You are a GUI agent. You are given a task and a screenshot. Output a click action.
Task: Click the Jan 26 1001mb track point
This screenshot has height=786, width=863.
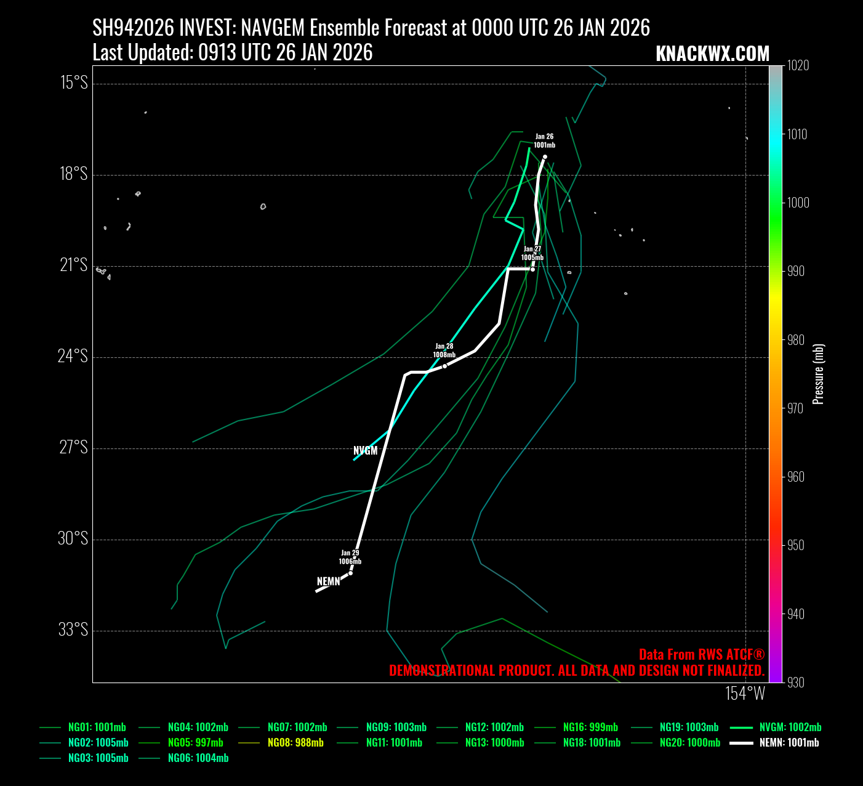click(545, 156)
